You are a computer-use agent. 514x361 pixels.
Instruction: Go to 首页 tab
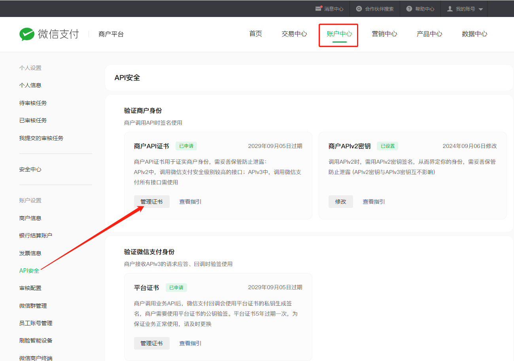(255, 34)
